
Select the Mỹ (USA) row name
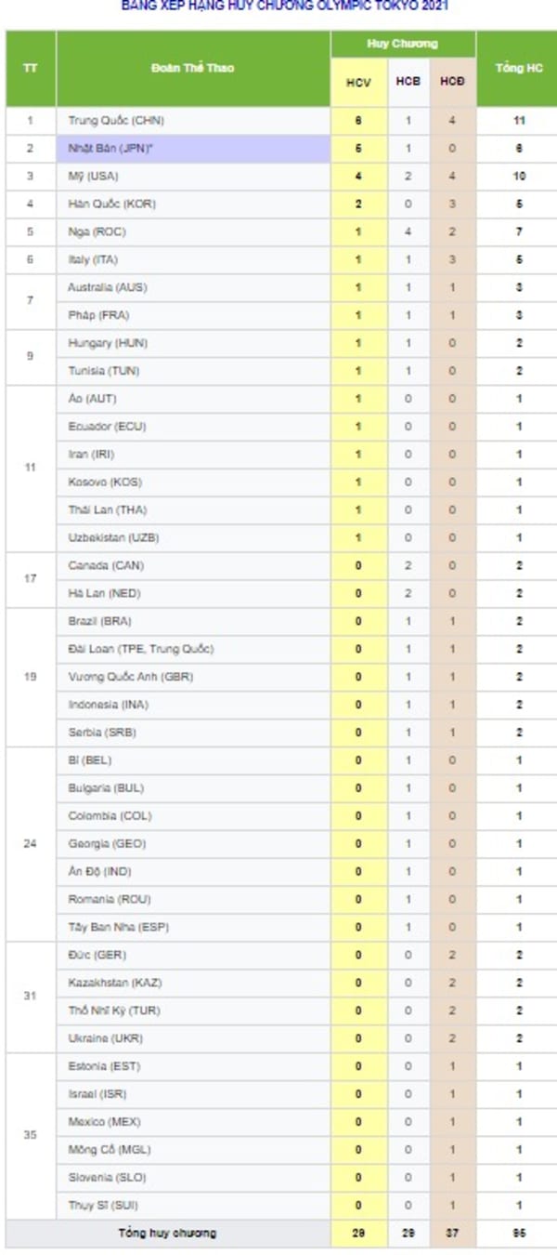(93, 177)
